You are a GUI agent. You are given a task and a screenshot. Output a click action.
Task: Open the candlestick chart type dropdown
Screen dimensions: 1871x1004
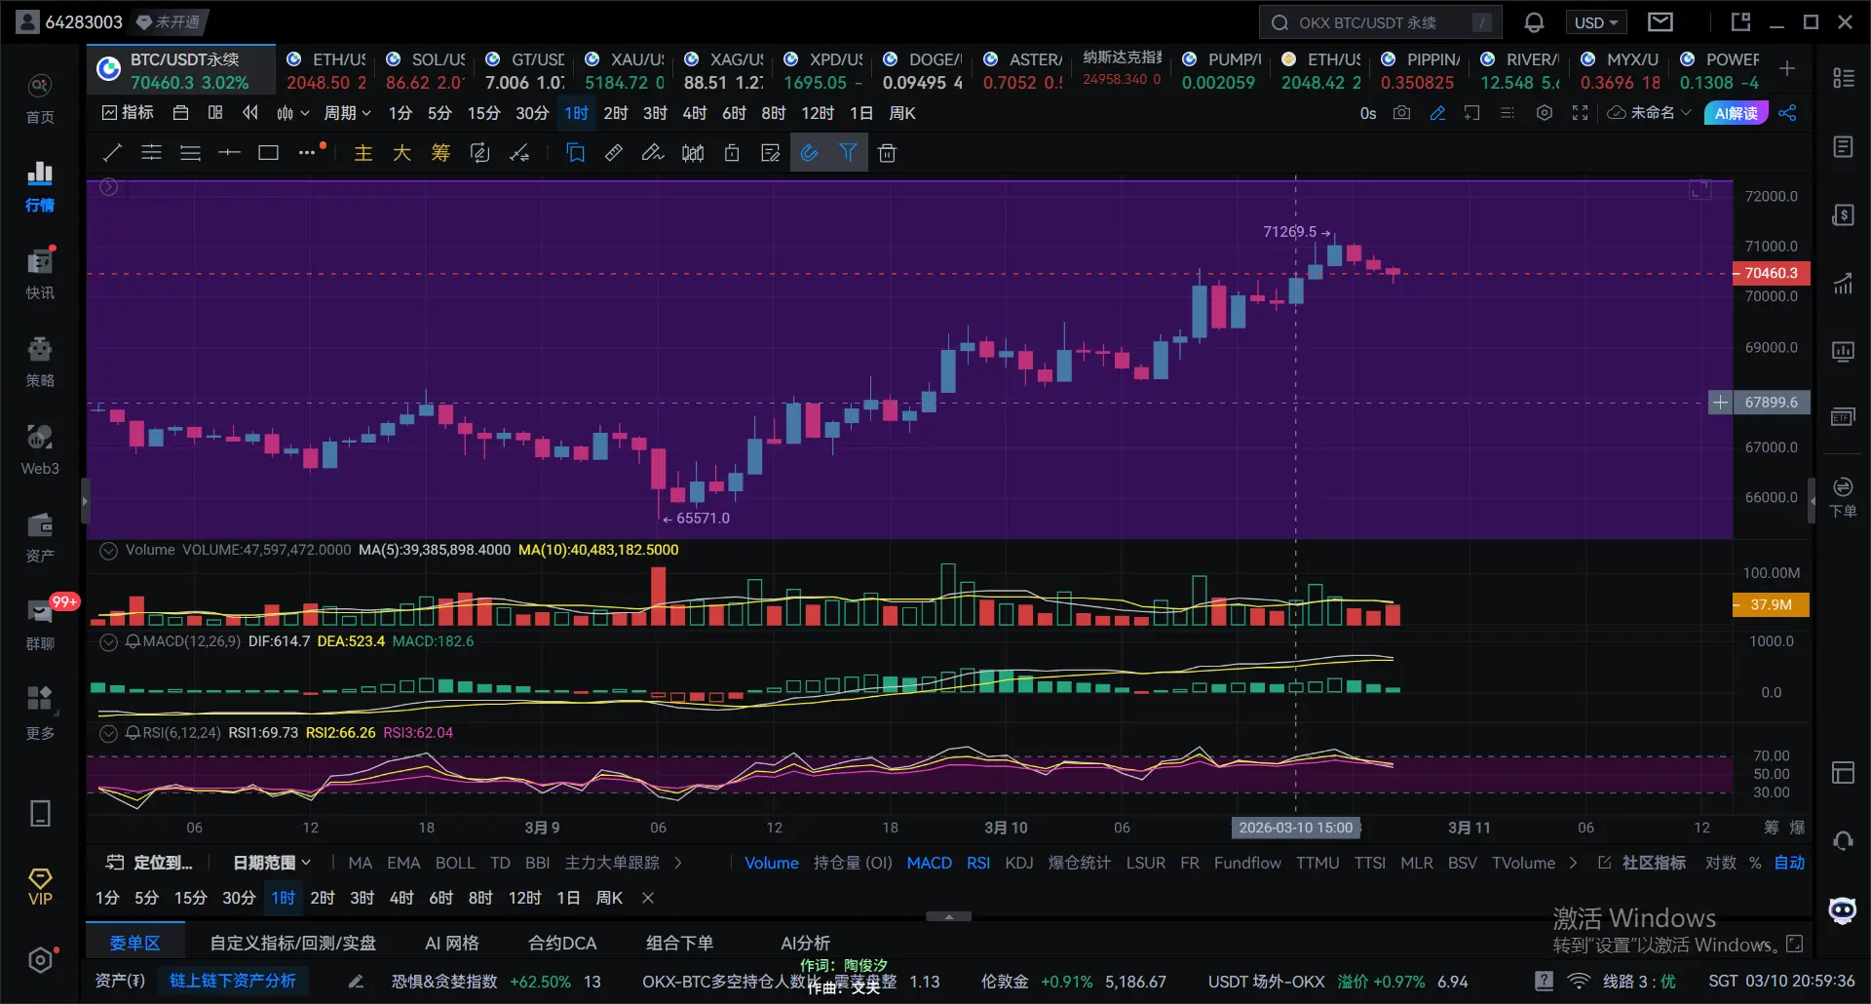tap(292, 113)
